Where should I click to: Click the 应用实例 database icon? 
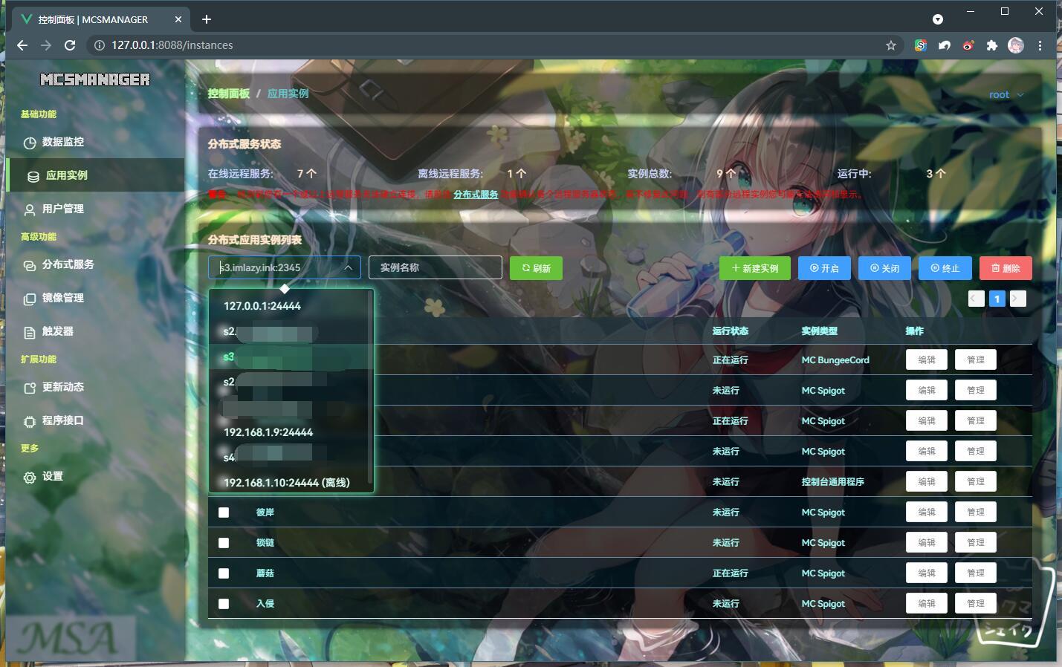pyautogui.click(x=33, y=176)
